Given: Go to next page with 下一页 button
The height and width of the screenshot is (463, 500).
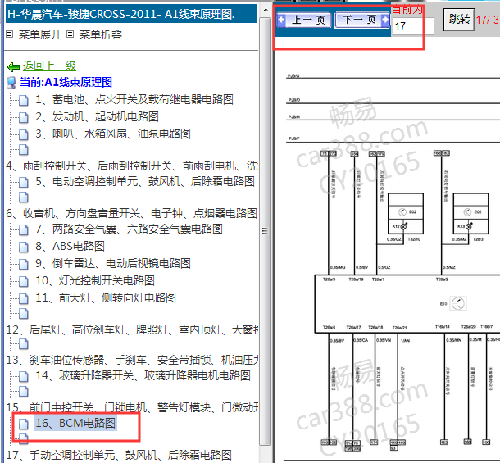Looking at the screenshot, I should coord(362,20).
